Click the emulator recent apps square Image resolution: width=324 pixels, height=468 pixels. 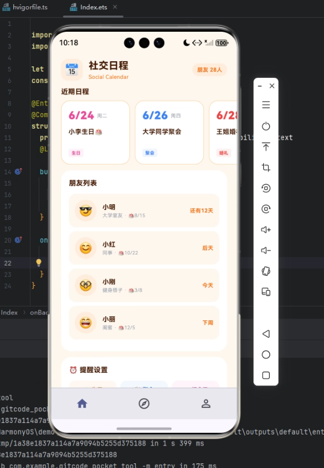pos(266,375)
